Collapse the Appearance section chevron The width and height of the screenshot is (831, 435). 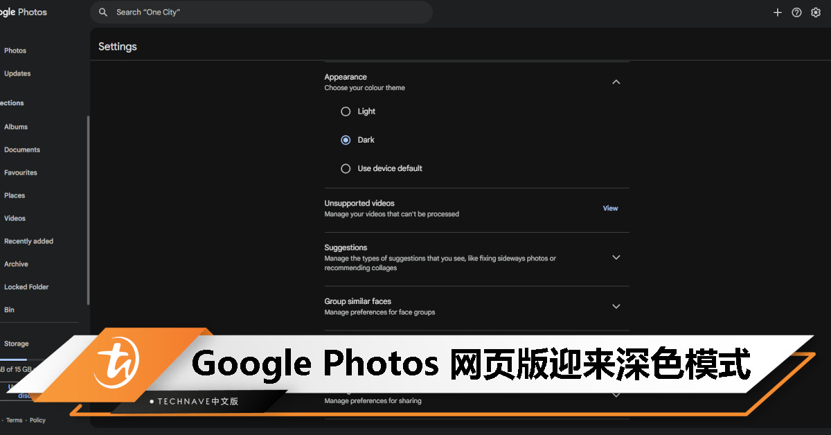click(x=616, y=82)
